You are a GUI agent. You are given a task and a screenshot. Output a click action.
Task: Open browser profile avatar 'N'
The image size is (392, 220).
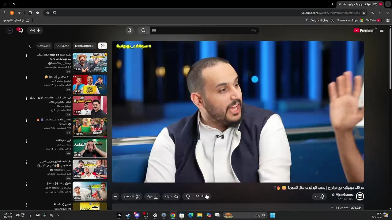pyautogui.click(x=12, y=13)
